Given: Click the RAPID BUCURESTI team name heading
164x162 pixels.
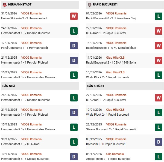Looking at the screenshot, I should point(105,5).
